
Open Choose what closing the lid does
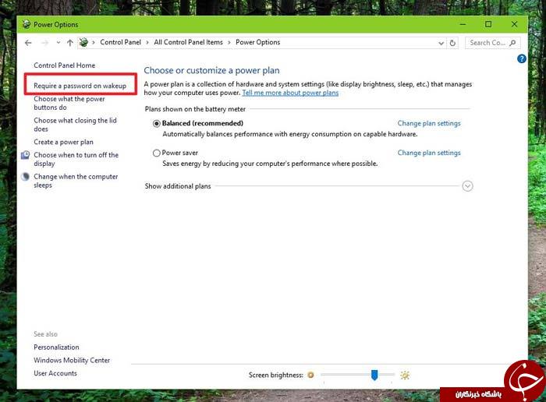(75, 125)
